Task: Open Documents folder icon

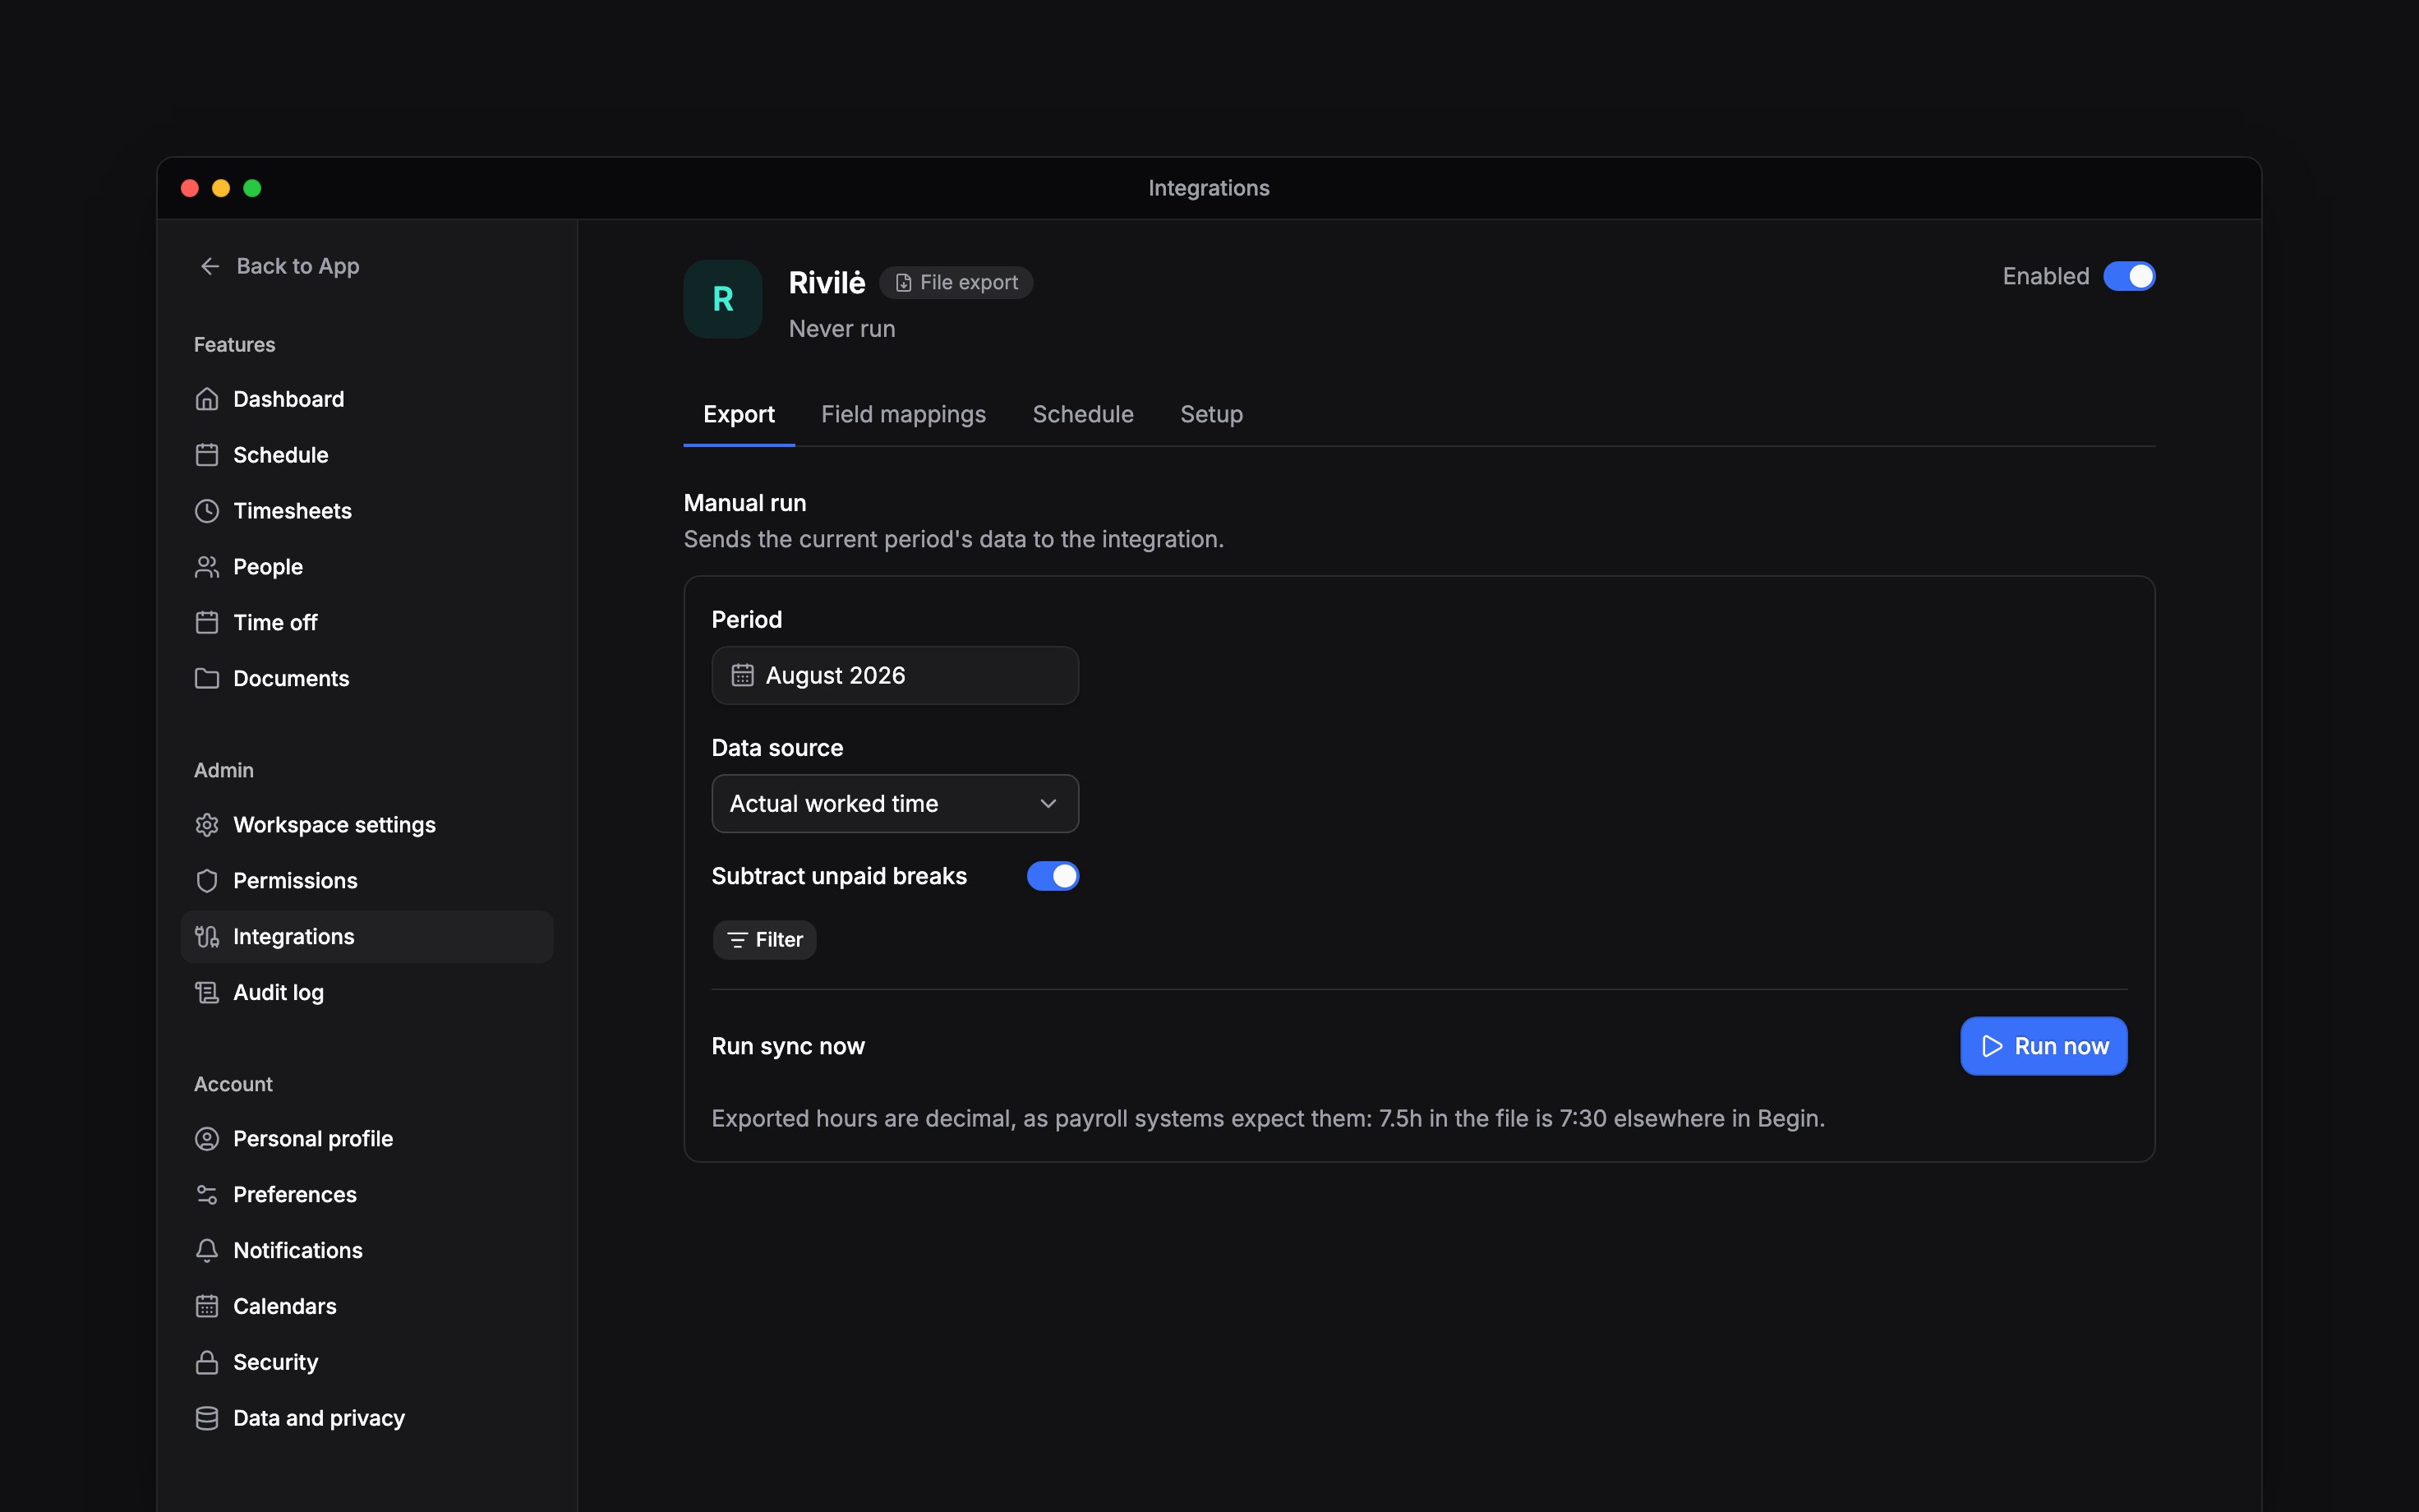Action: click(207, 678)
